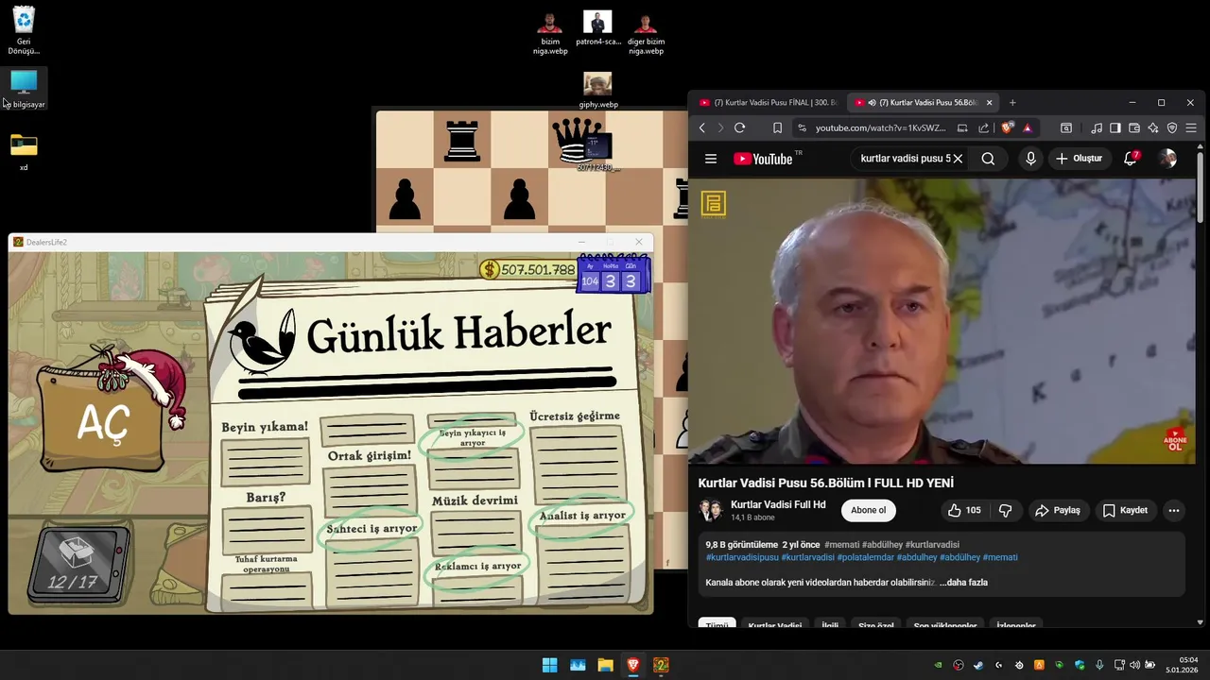Close the 56.Bölüm browser tab
Image resolution: width=1210 pixels, height=680 pixels.
click(x=990, y=102)
